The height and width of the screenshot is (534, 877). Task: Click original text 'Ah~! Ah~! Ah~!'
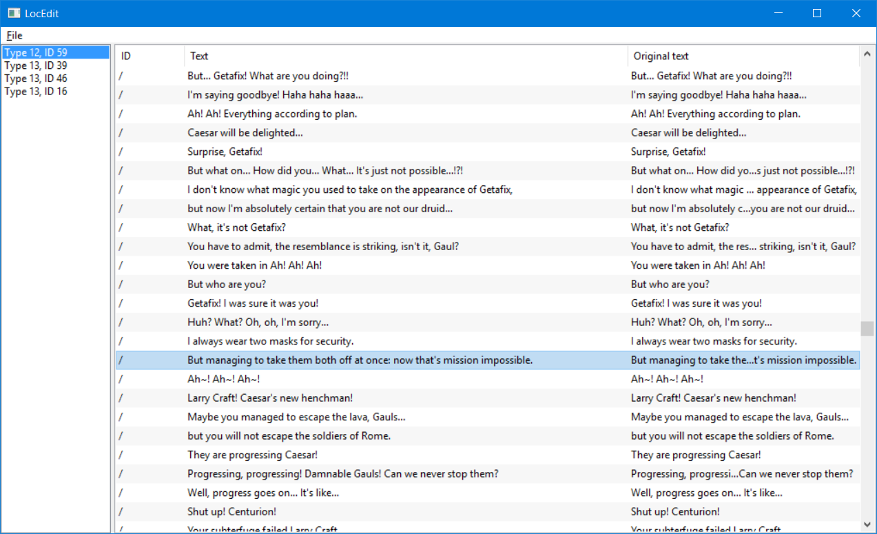pos(668,379)
